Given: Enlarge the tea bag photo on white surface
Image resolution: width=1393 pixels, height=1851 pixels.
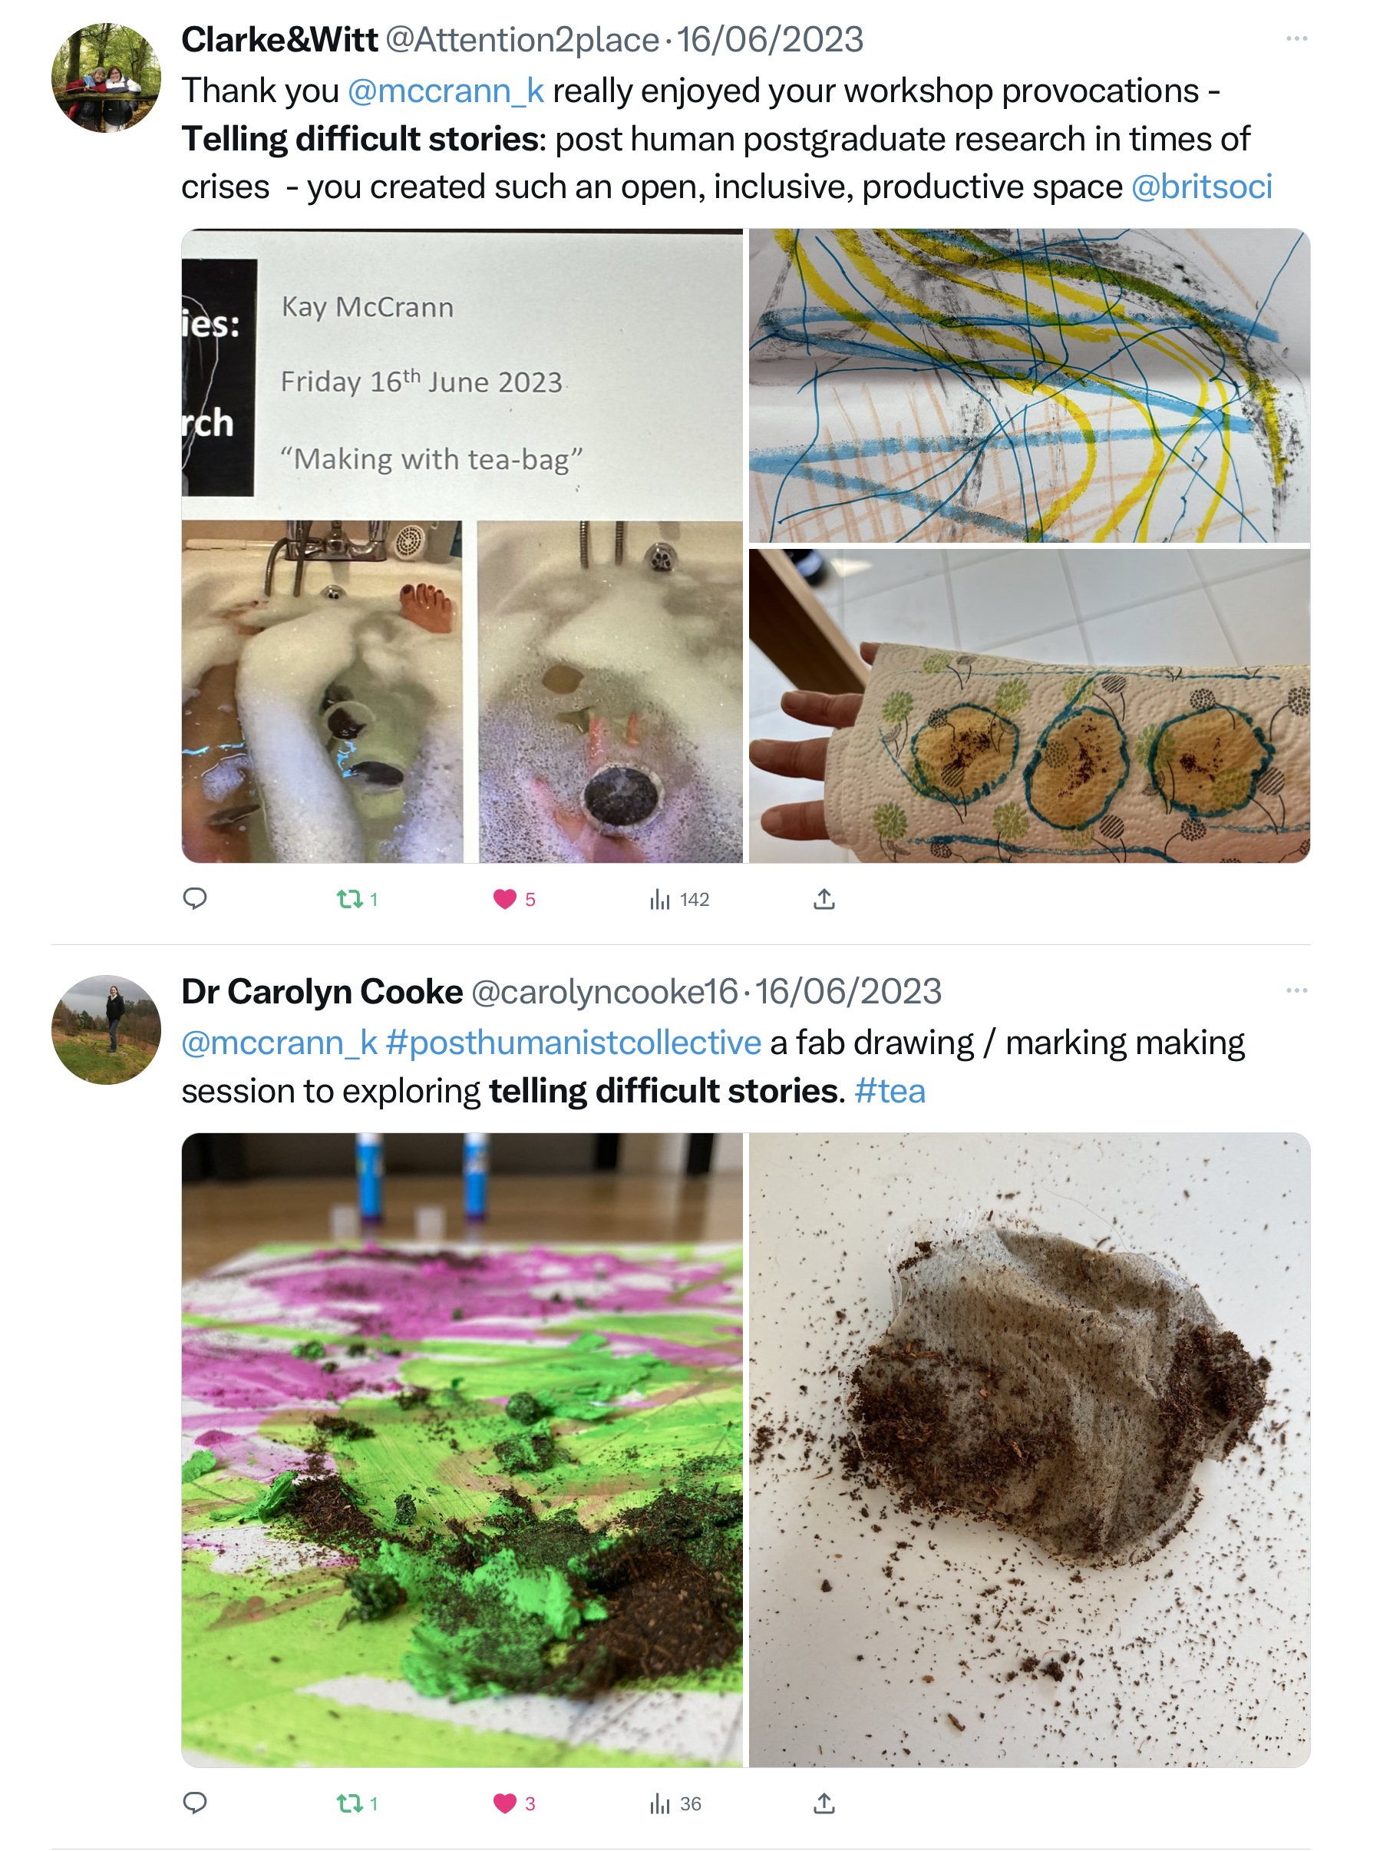Looking at the screenshot, I should 1029,1449.
